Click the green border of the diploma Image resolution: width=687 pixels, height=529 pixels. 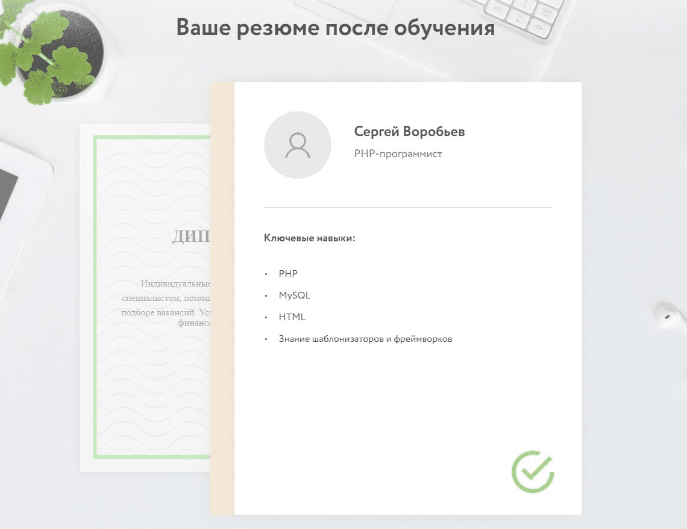[96, 301]
